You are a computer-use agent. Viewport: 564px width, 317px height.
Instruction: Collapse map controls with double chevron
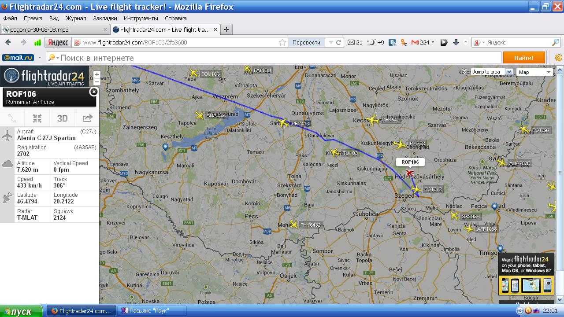click(x=464, y=71)
